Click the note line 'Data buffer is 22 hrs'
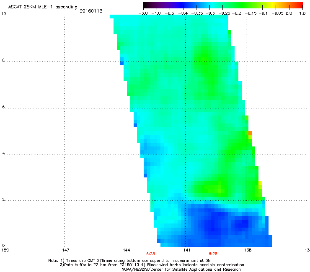 click(x=152, y=265)
